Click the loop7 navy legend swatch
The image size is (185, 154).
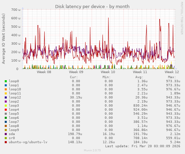(6, 122)
